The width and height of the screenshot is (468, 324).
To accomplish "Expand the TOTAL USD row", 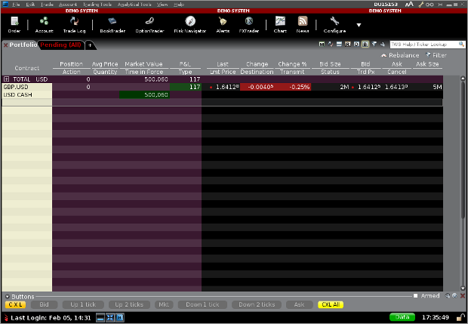I will click(6, 79).
